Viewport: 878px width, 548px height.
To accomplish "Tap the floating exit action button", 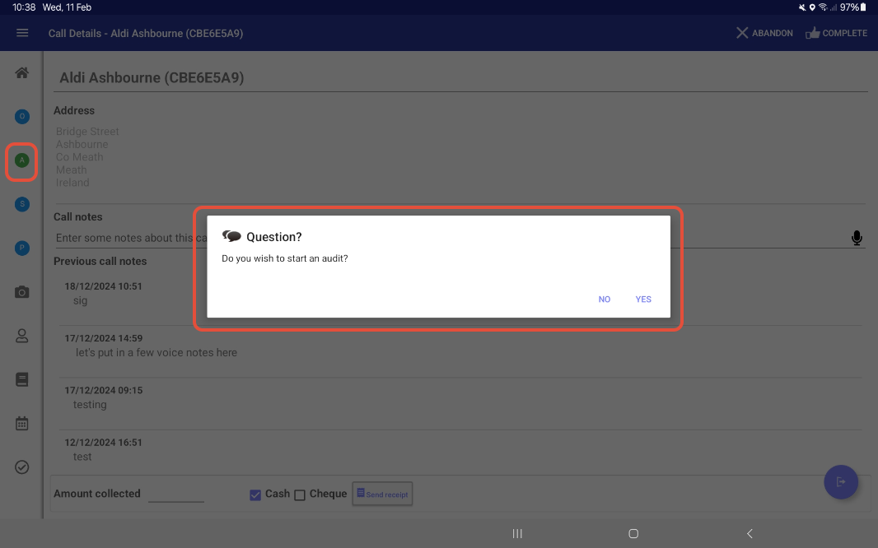I will coord(840,482).
